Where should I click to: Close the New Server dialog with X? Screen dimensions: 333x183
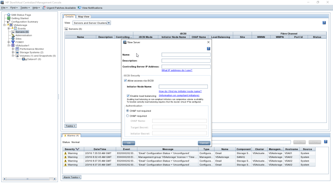pyautogui.click(x=208, y=42)
